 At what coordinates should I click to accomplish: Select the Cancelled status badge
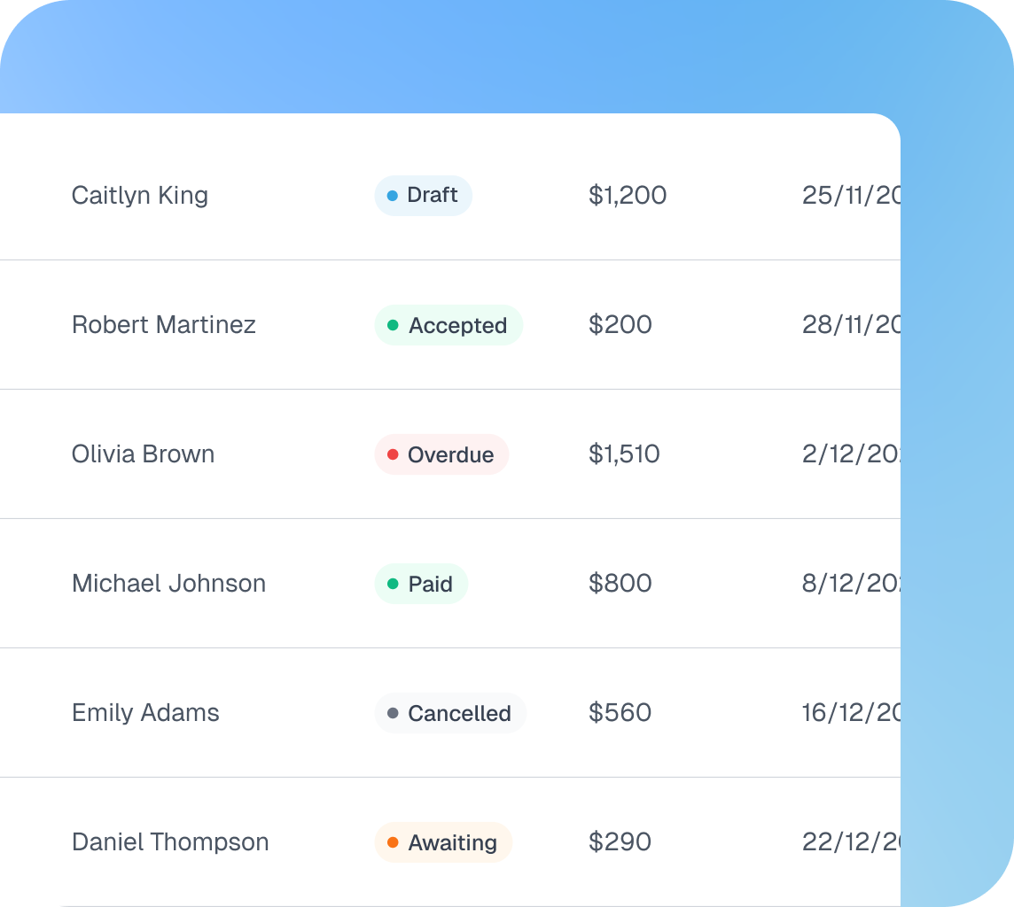coord(450,712)
